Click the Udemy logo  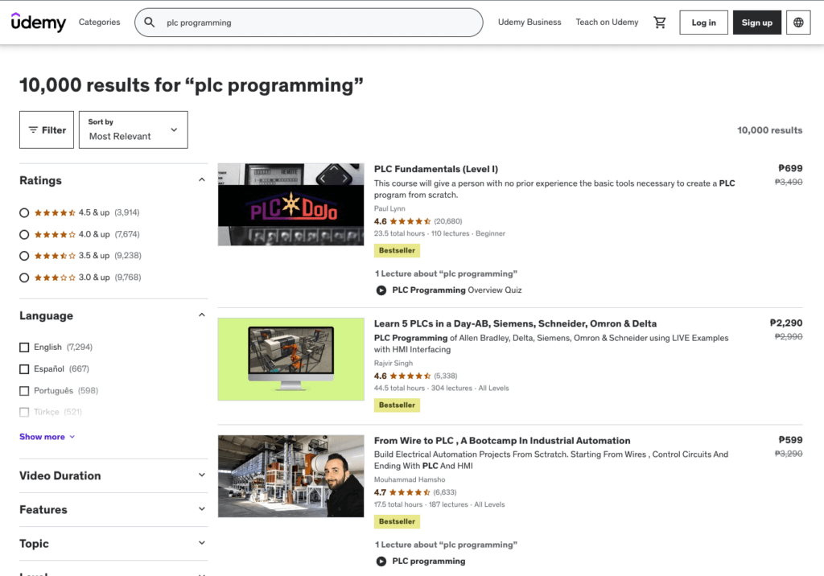38,22
